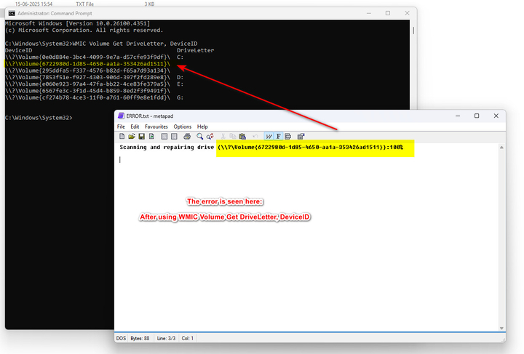The width and height of the screenshot is (524, 354).
Task: Click 'Microsoft Windows [Version 10.0.26100.4351]' line
Action: click(78, 23)
